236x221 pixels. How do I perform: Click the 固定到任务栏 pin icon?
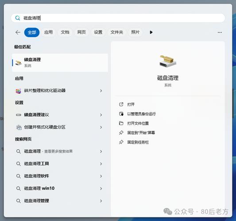click(x=121, y=142)
